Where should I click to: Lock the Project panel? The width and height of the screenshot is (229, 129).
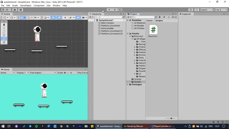(173, 14)
